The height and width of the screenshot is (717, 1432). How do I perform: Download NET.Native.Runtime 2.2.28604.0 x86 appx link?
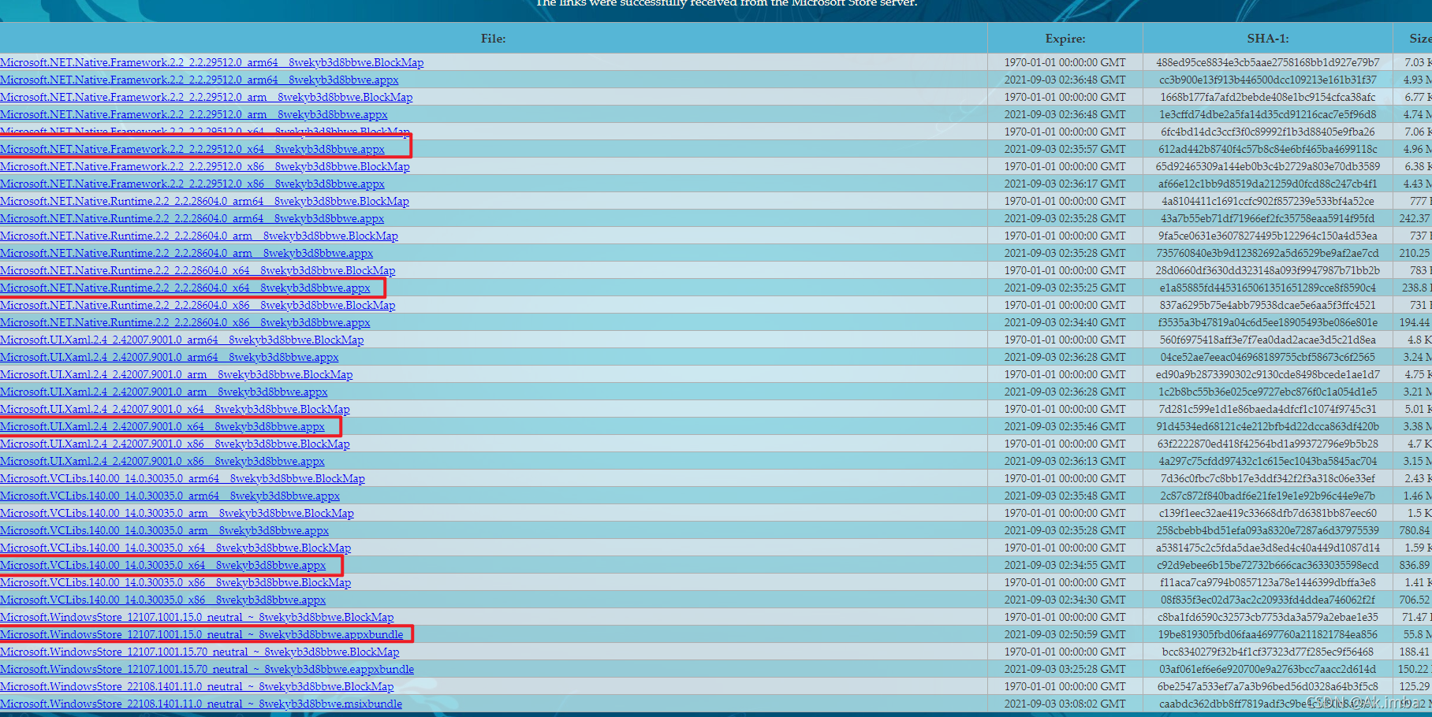[185, 322]
